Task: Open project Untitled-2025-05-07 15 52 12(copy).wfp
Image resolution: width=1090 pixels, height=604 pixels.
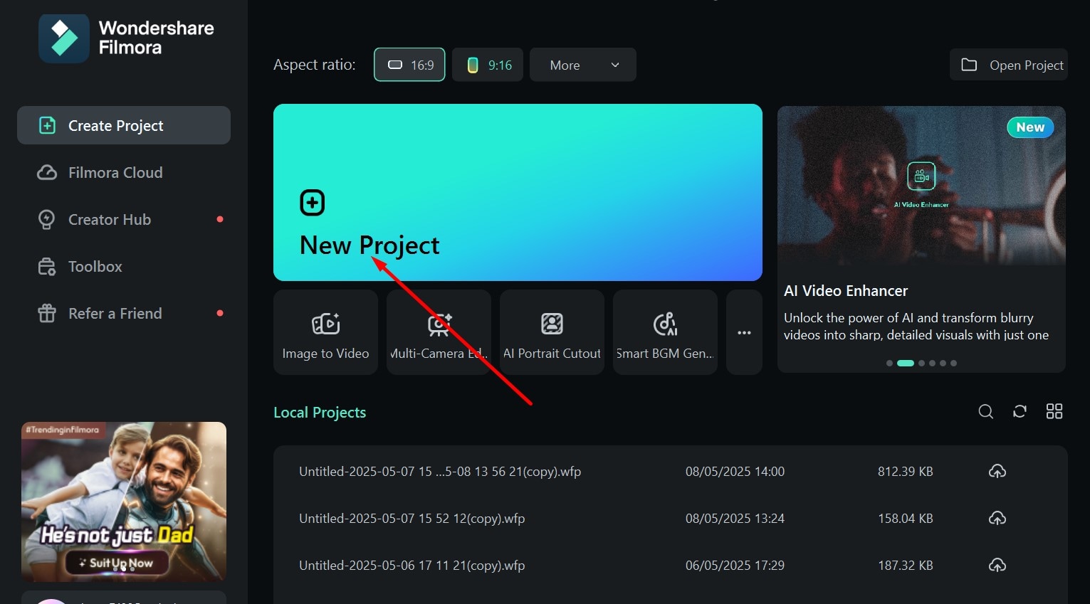Action: [x=412, y=518]
